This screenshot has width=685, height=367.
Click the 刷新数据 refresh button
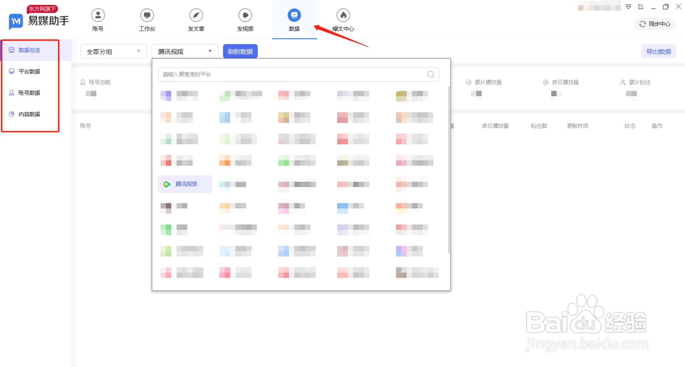click(x=240, y=51)
